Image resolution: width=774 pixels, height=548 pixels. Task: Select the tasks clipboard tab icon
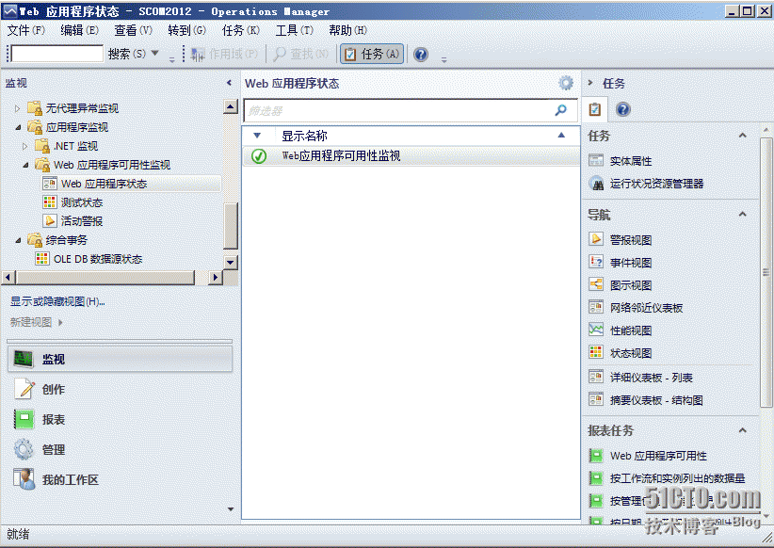[x=595, y=109]
